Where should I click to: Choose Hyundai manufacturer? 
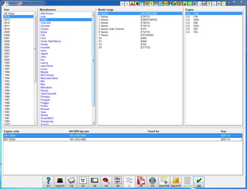(x=45, y=47)
